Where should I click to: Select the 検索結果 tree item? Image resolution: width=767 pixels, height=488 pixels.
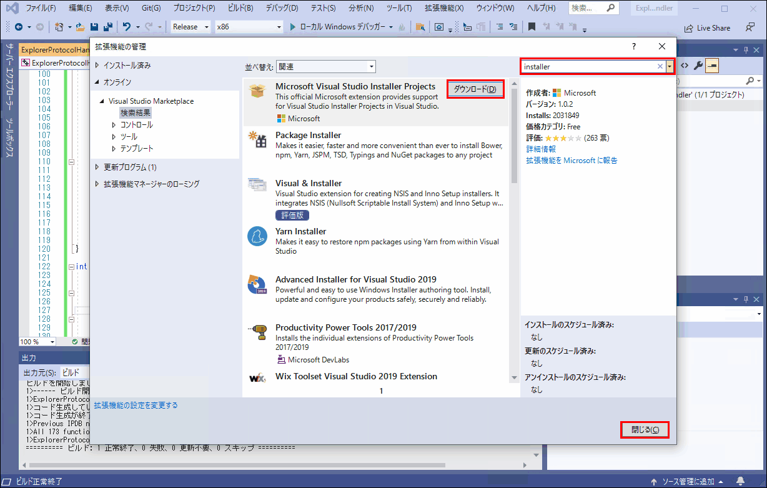(136, 113)
